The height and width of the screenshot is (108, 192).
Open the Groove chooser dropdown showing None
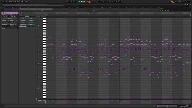[14, 26]
